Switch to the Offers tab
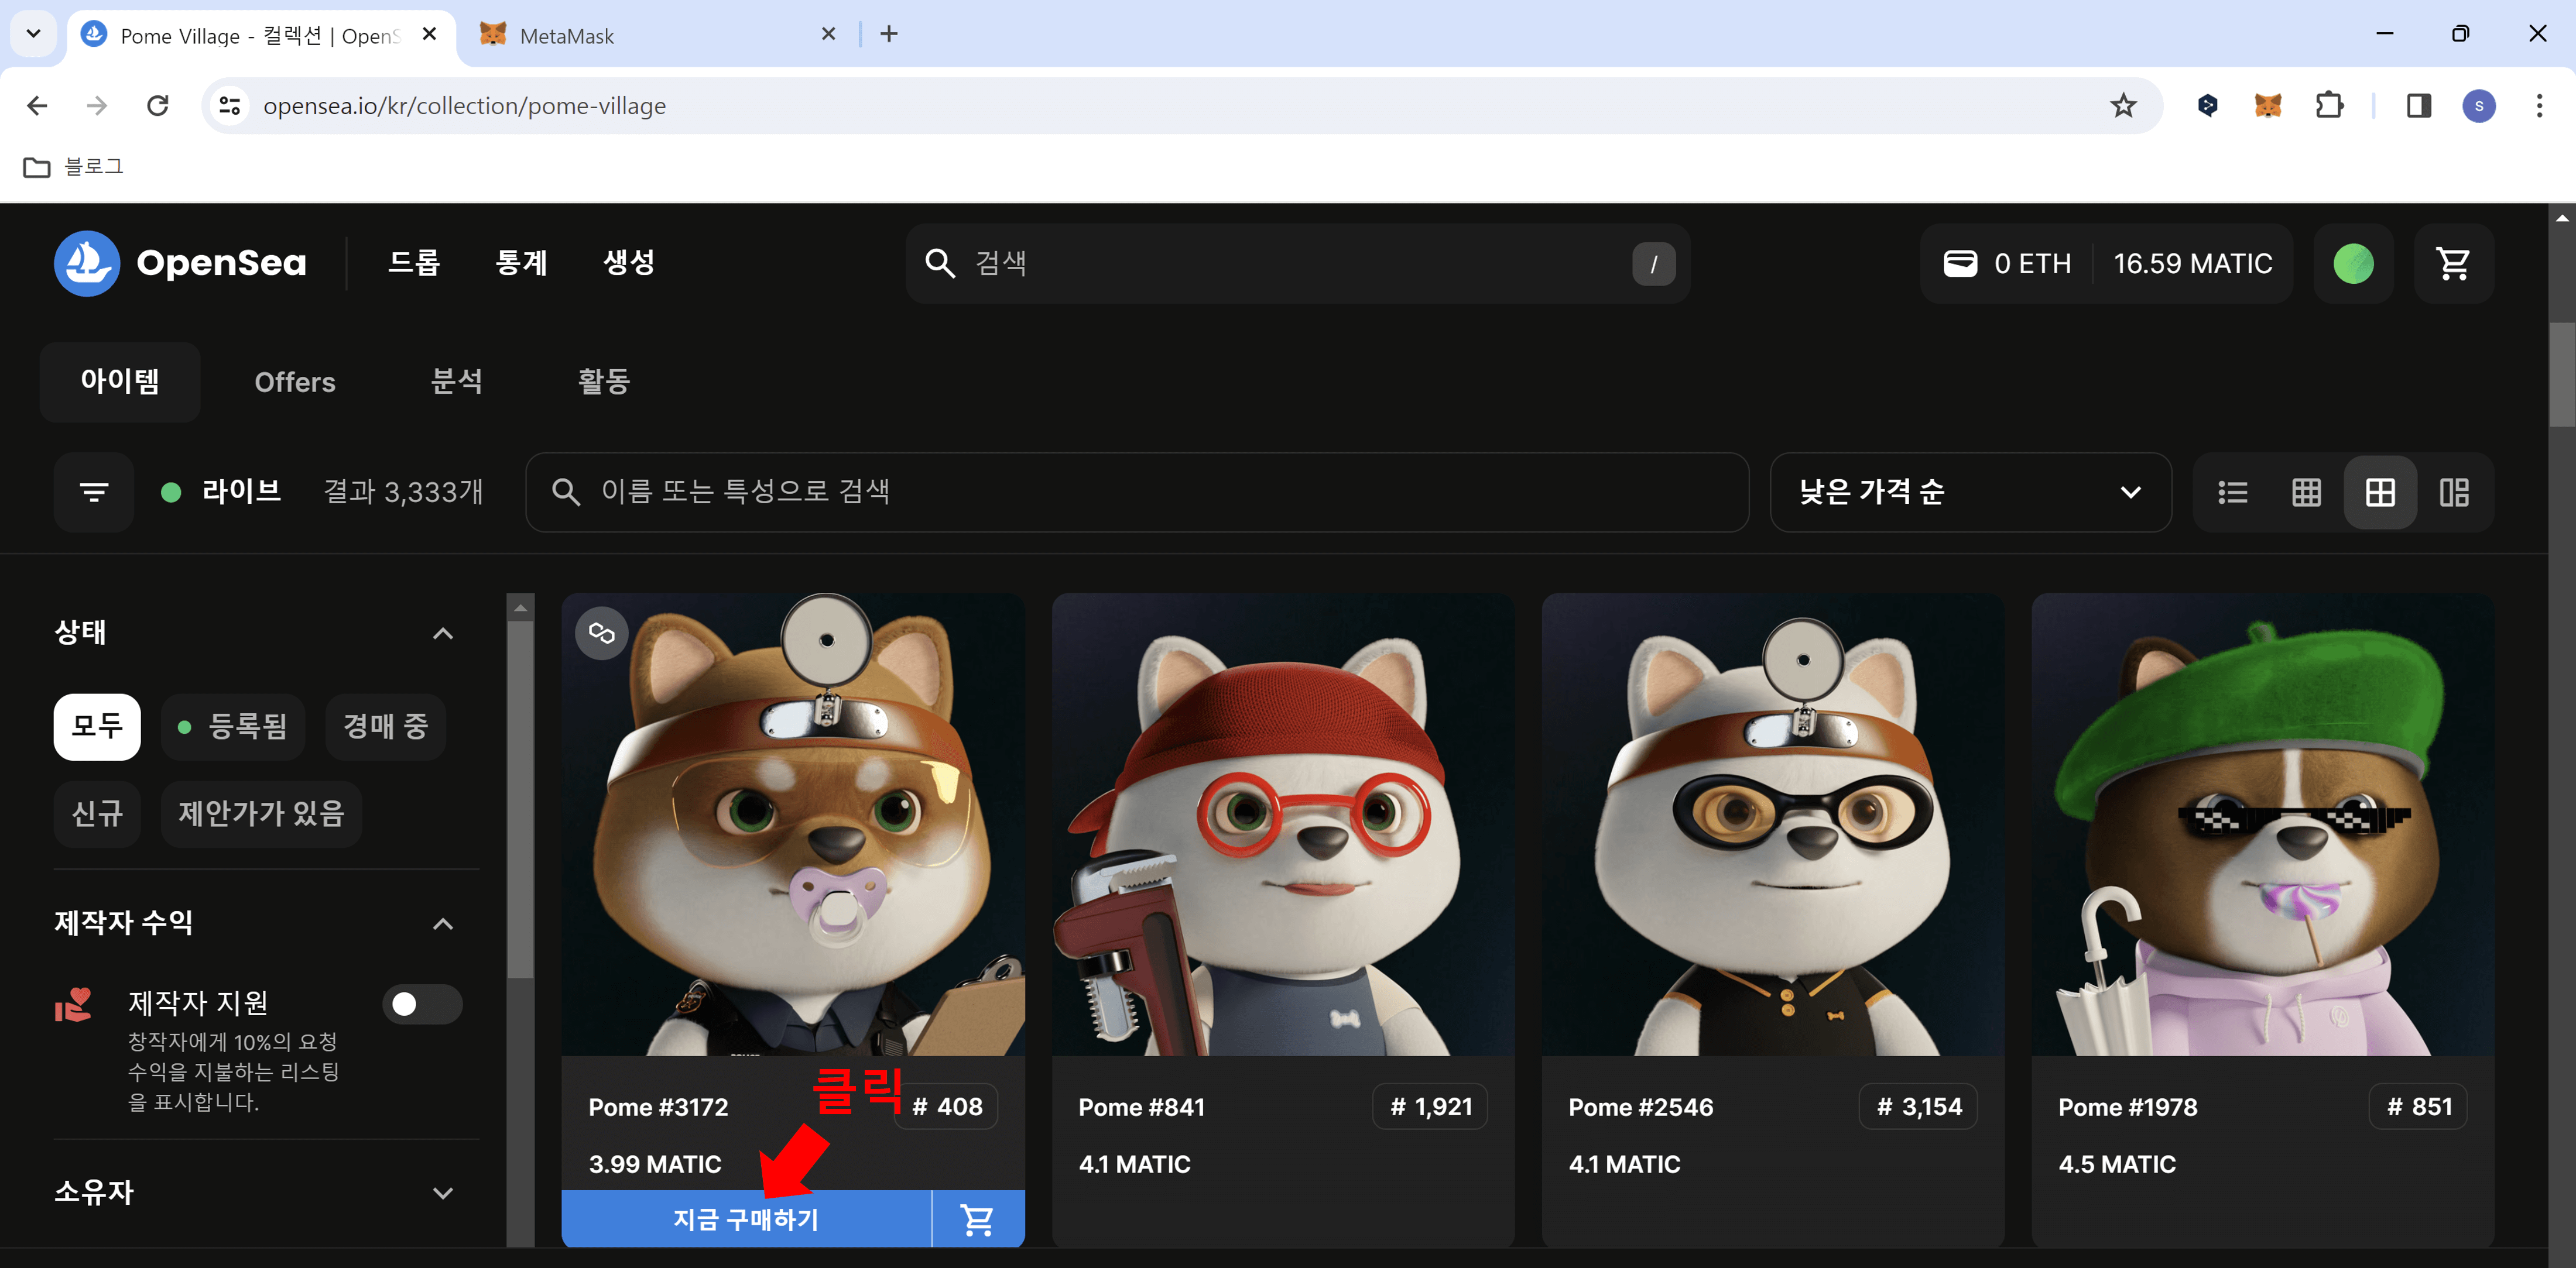 click(x=294, y=382)
